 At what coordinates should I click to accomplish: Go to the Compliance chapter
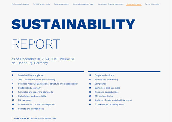(100, 84)
